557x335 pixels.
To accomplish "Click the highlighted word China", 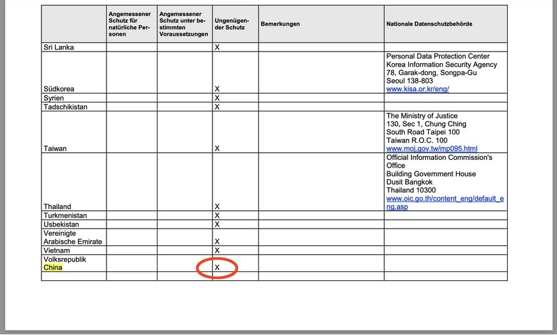I will [x=53, y=267].
